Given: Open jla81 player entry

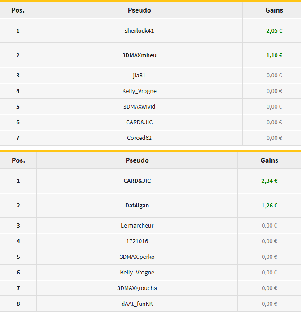Looking at the screenshot, I should pyautogui.click(x=139, y=76).
